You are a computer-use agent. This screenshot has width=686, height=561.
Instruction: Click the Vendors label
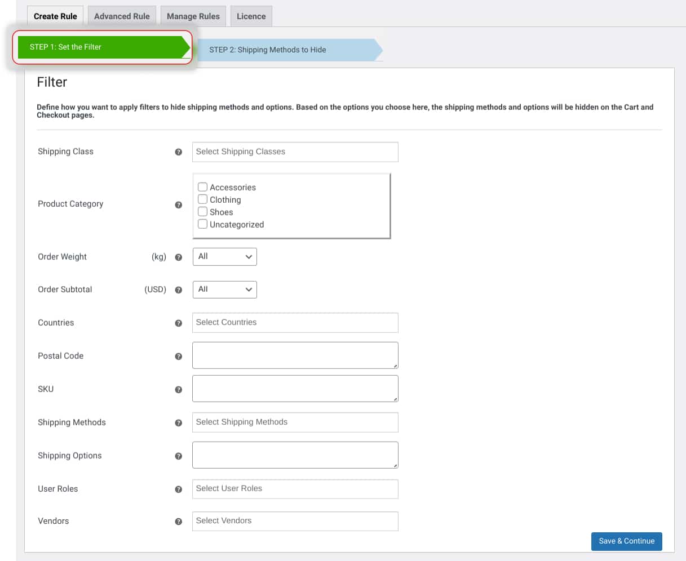pos(54,521)
